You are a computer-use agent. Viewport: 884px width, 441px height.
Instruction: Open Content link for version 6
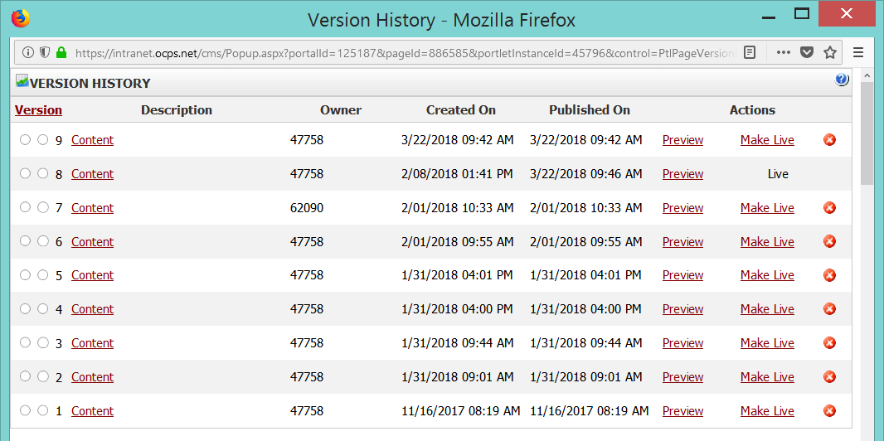pyautogui.click(x=92, y=242)
